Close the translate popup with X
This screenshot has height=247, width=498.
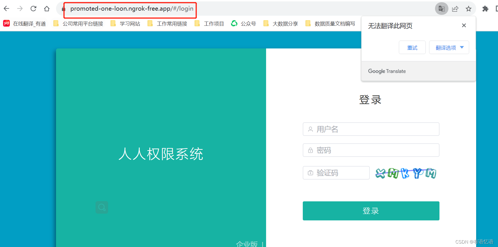[x=464, y=25]
